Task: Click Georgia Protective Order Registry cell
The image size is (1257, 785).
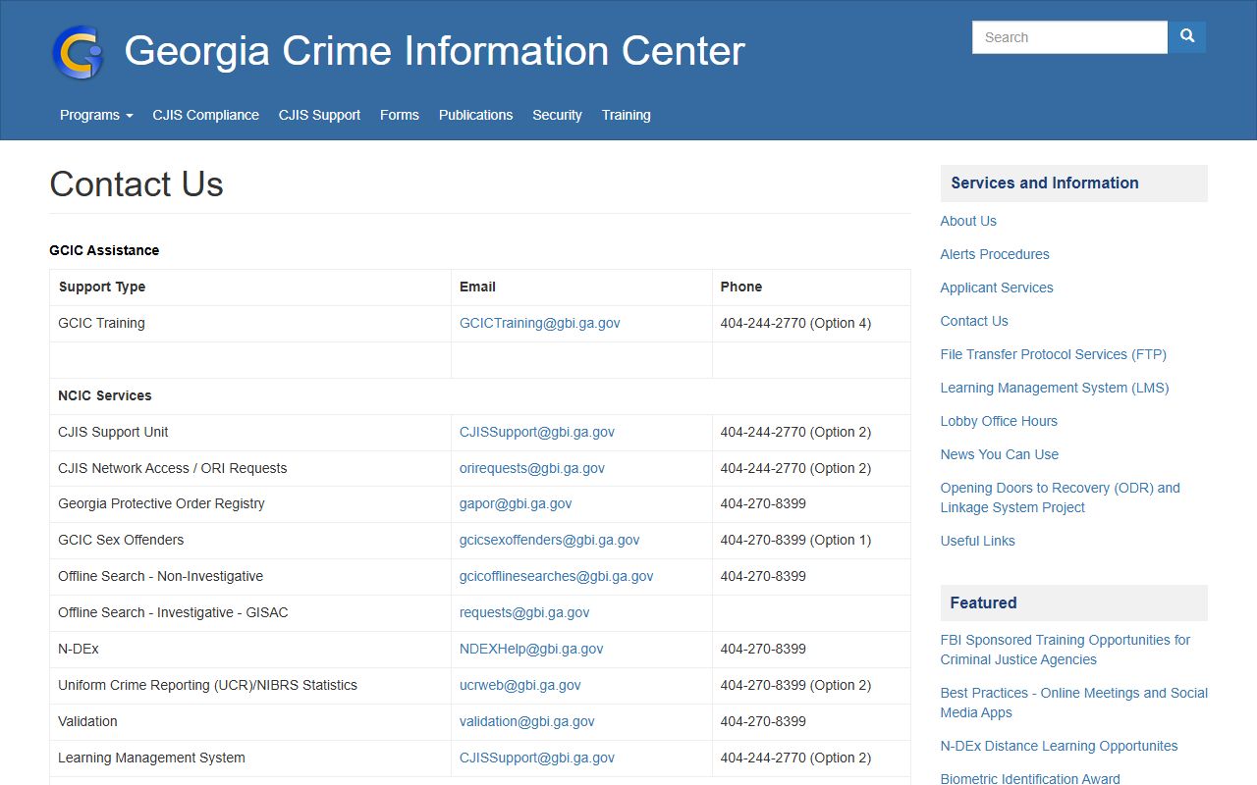Action: coord(250,503)
